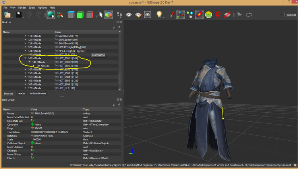298x170 pixels.
Task: Switch to Side view red cube
Action: pos(90,15)
